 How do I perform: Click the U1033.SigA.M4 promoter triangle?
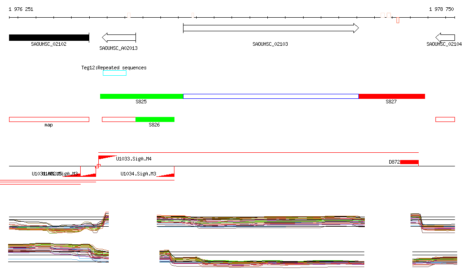click(x=107, y=158)
